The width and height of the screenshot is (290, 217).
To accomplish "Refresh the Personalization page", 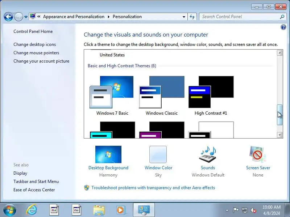I will tap(192, 17).
